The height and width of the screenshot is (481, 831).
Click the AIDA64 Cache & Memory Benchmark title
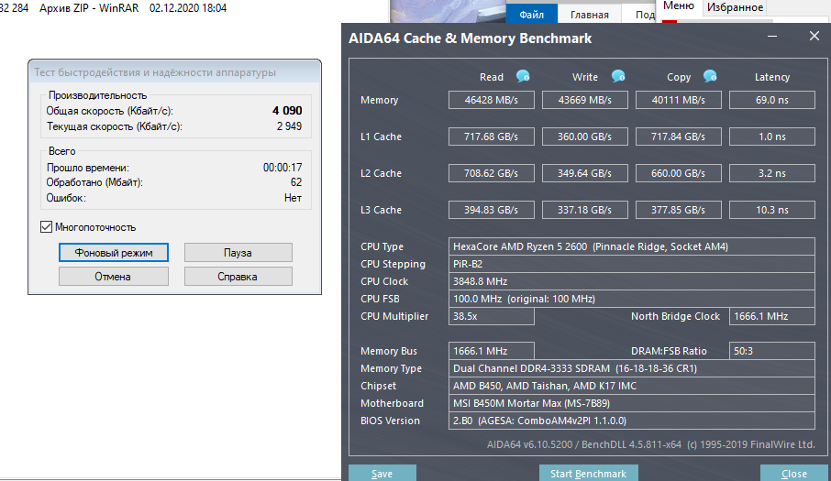471,38
